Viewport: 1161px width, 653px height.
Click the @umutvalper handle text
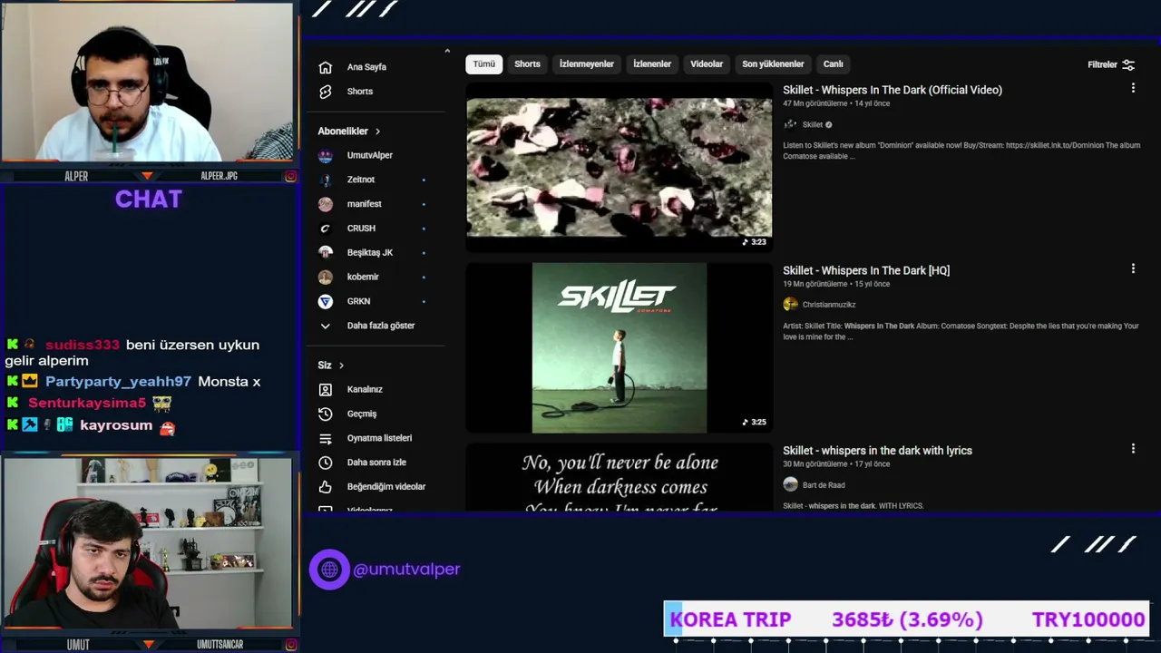(406, 570)
